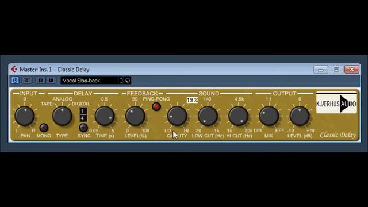Toggle the SYNC button
Screen dimensions: 368x207
83,128
